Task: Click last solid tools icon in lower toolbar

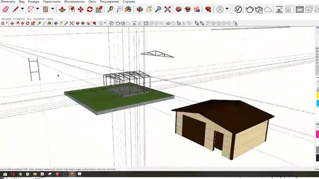Action: click(235, 23)
